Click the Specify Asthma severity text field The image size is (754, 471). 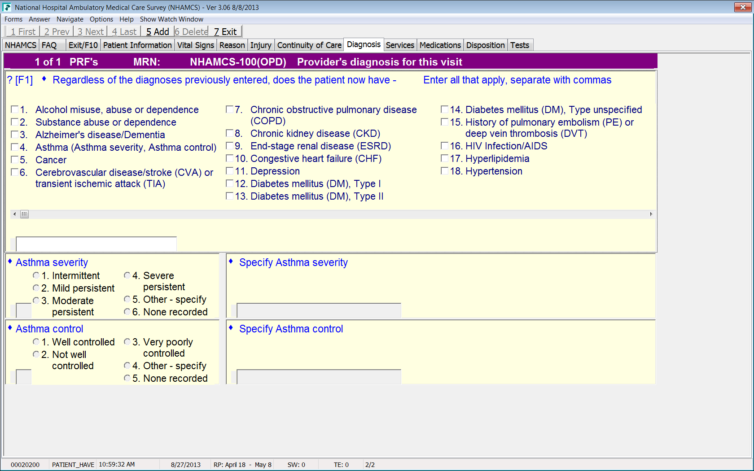pyautogui.click(x=319, y=310)
